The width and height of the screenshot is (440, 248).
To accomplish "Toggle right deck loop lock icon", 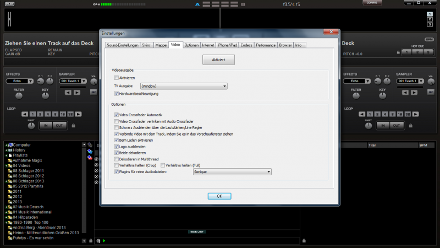I will click(411, 126).
